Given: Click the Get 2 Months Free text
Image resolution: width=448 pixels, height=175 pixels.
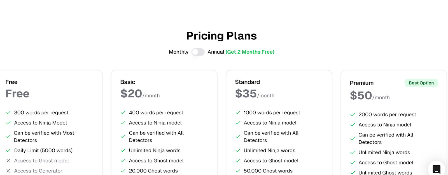Looking at the screenshot, I should pos(250,52).
